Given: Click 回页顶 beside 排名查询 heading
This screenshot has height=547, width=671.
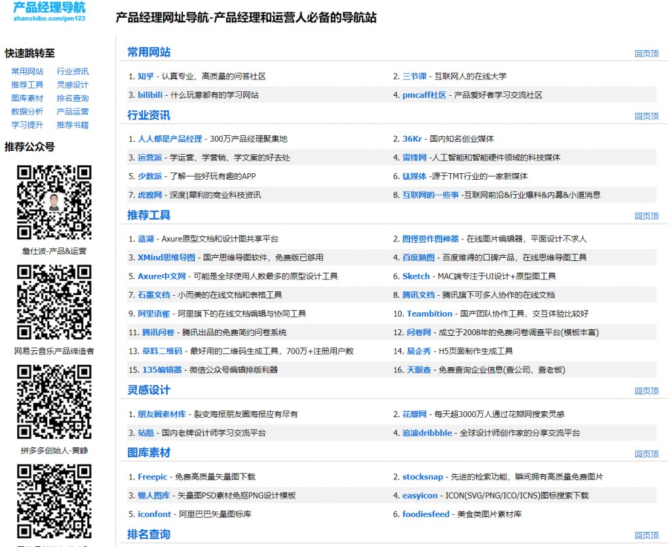Looking at the screenshot, I should 647,535.
